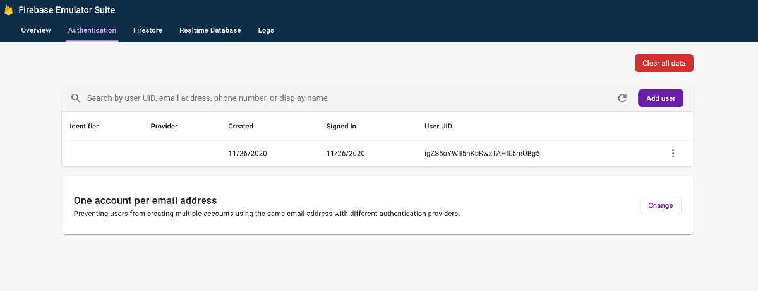Viewport: 758px width, 291px height.
Task: Click the Identifier column header
Action: (x=84, y=126)
